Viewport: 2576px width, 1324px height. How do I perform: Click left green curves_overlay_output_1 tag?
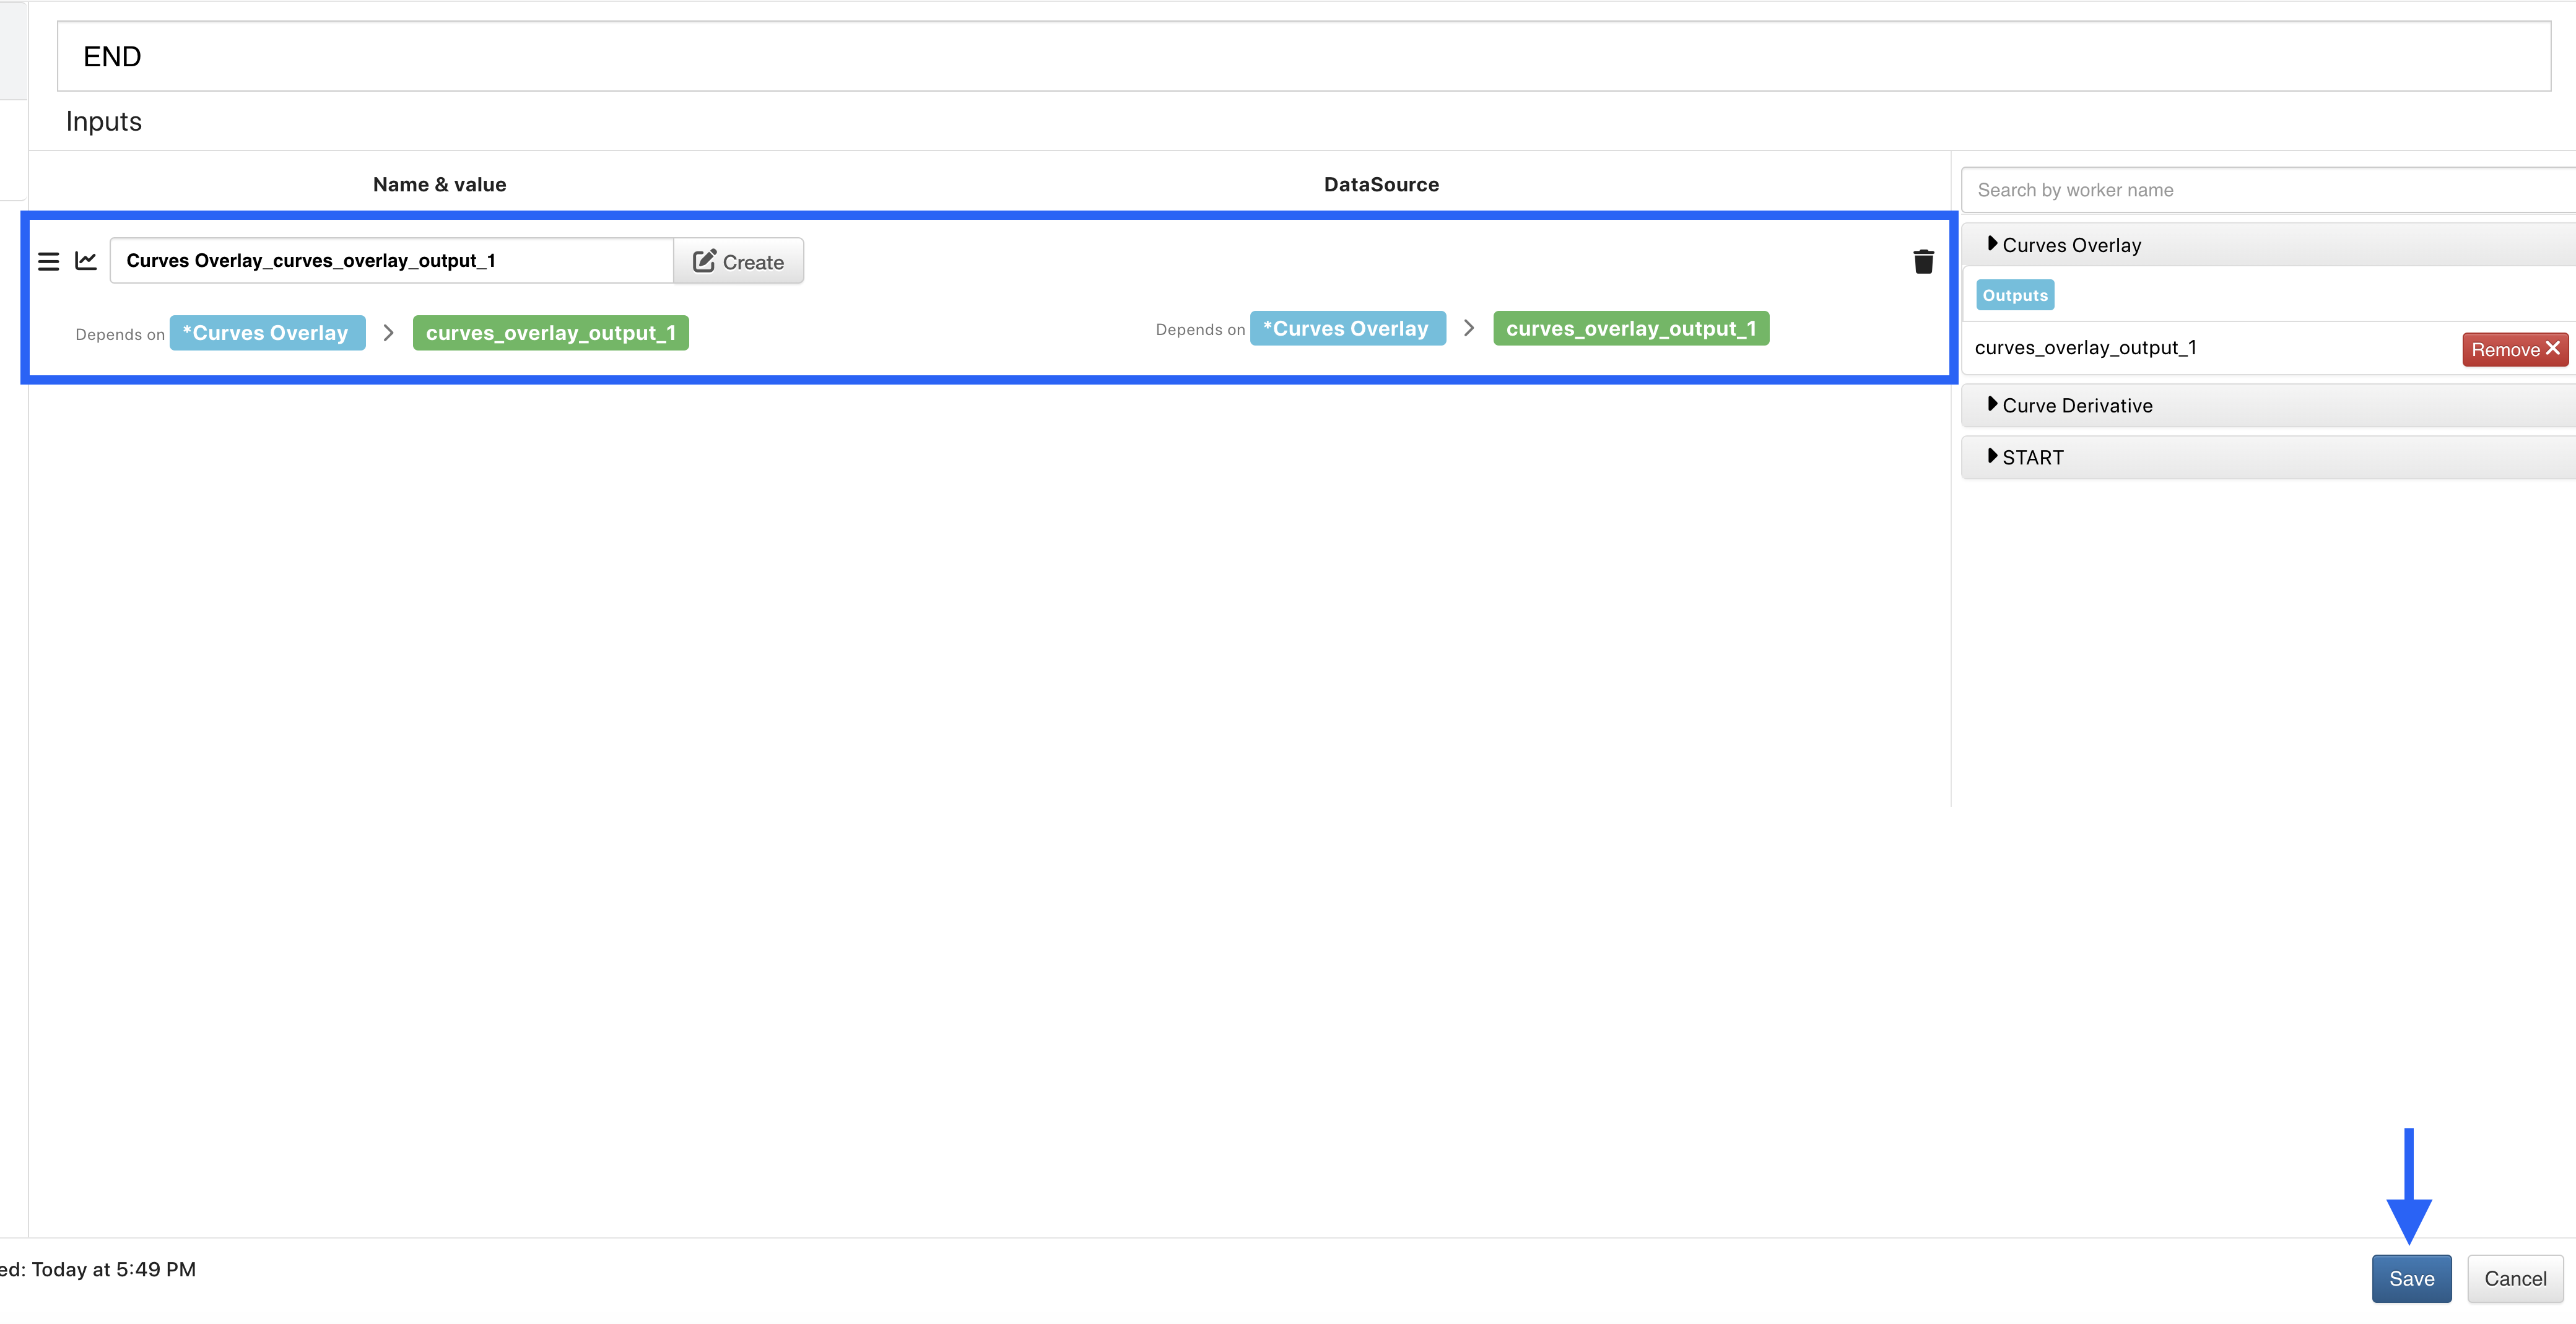(551, 333)
